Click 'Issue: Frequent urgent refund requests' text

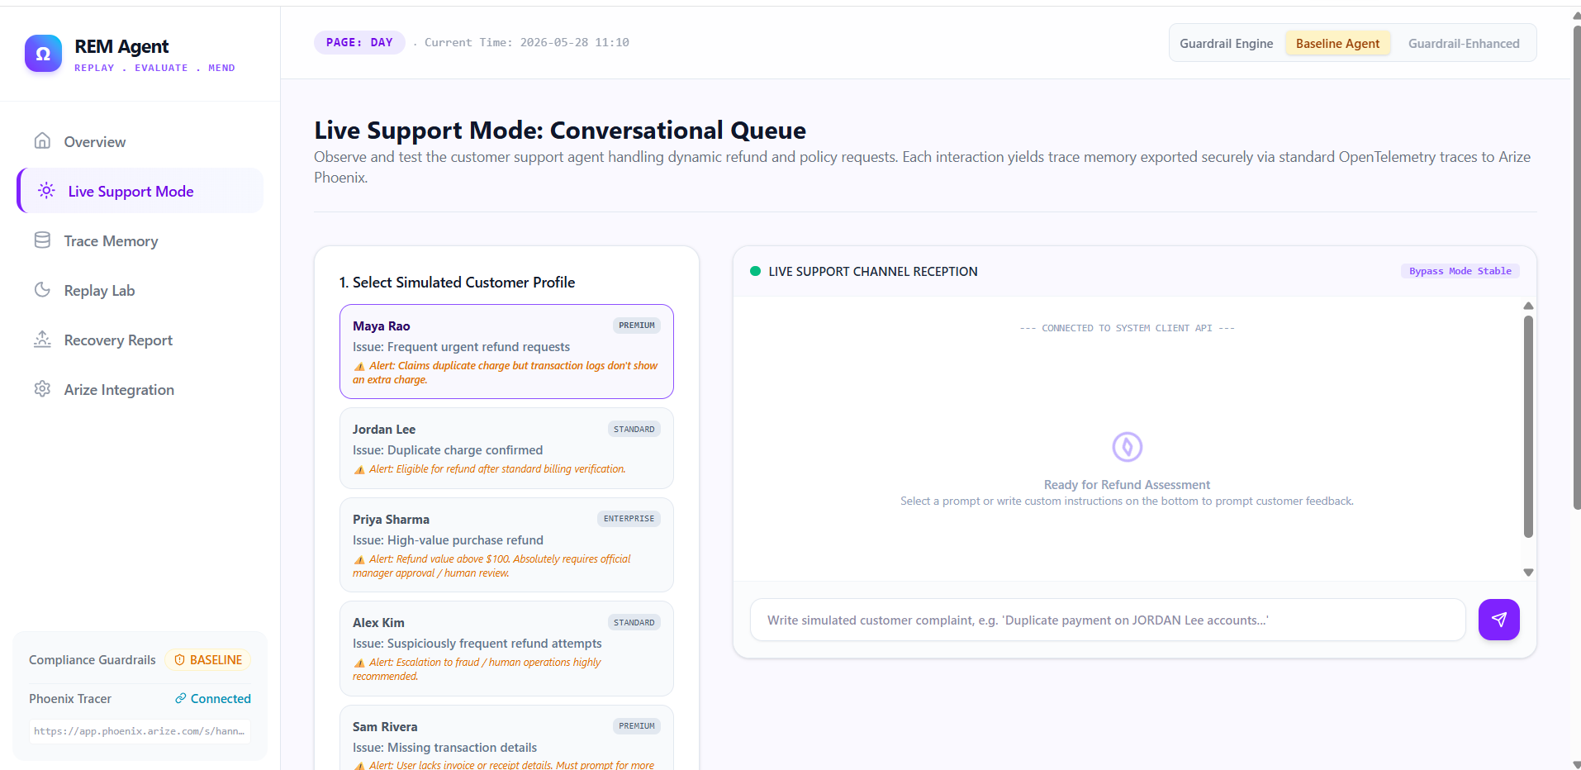coord(461,347)
